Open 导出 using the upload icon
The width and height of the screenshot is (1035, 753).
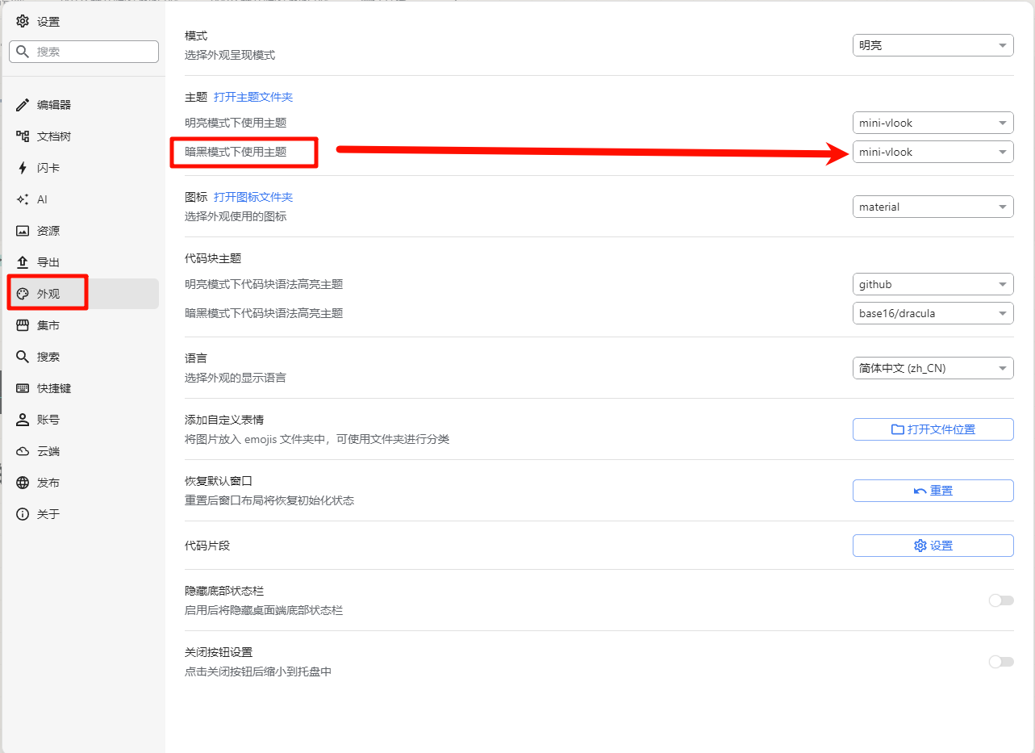23,262
